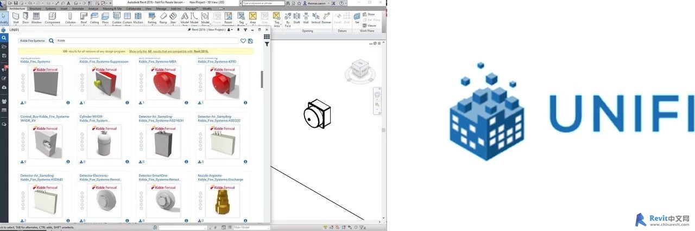Click the UNIFI cloud upload sidebar icon
The image size is (695, 231).
4,87
